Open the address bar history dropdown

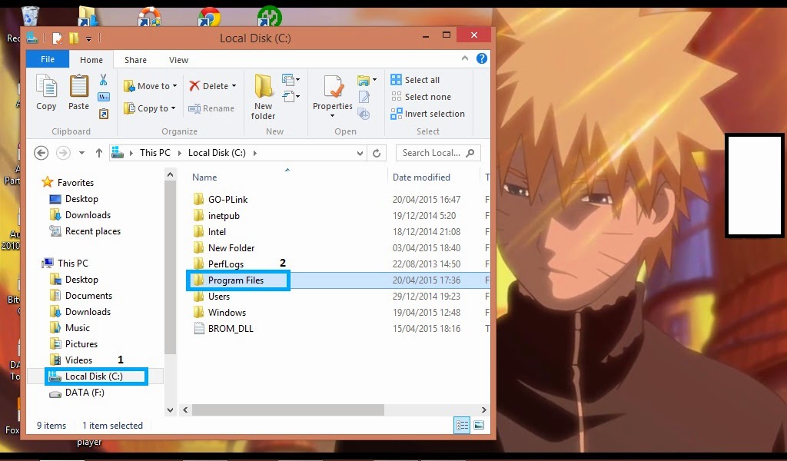358,153
